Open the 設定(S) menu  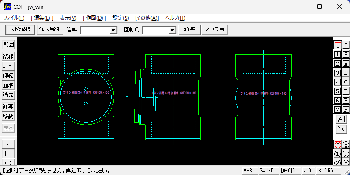coord(121,18)
